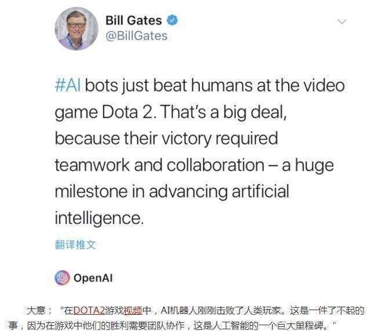Click the OpenAI swirl logo icon
Image resolution: width=371 pixels, height=331 pixels.
tap(62, 278)
